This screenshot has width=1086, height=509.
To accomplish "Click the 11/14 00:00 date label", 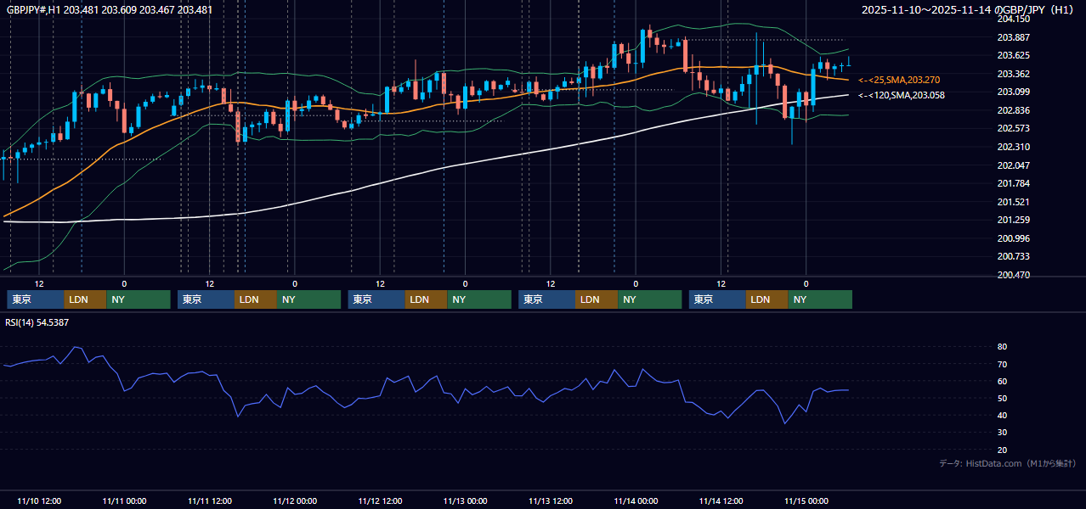I will click(x=636, y=501).
